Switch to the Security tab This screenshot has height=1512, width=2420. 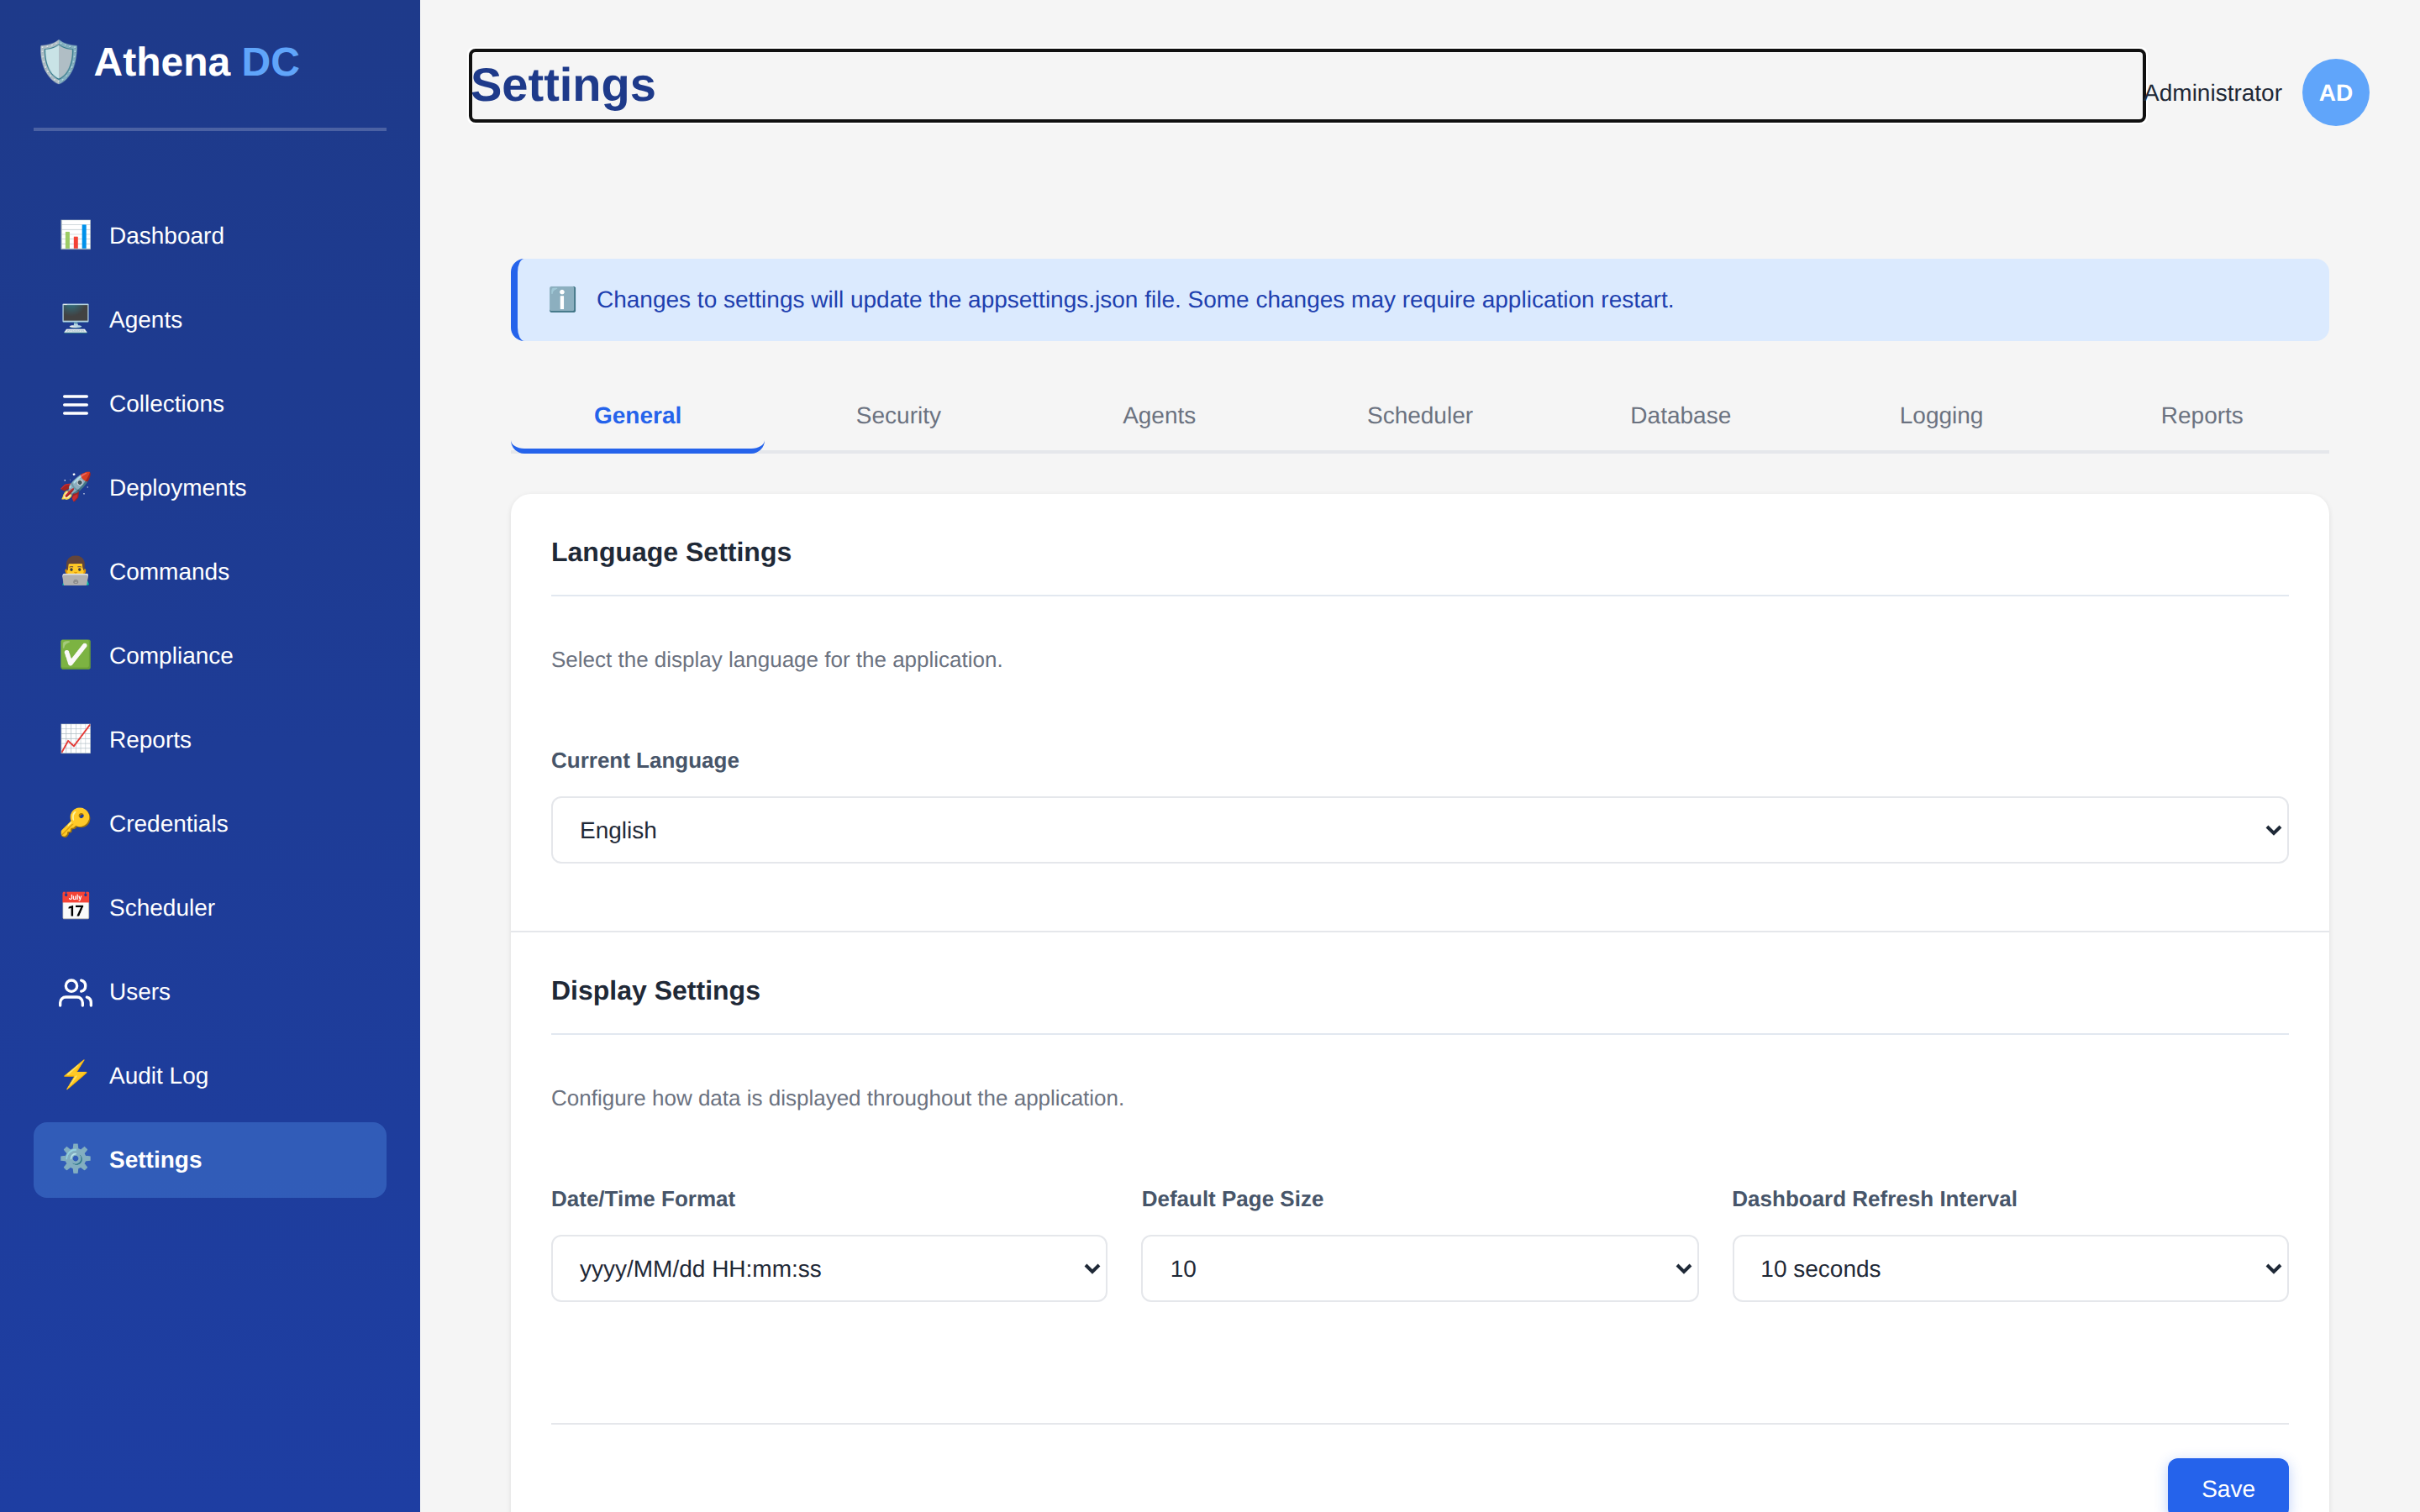click(898, 415)
